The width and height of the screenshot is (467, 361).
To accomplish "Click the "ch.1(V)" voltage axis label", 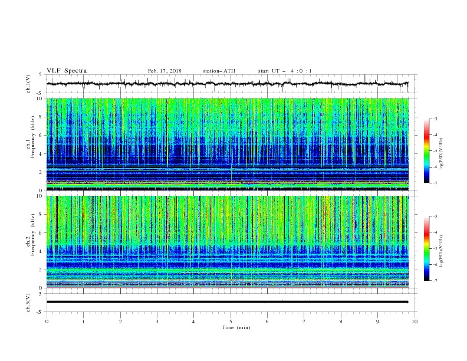I will pyautogui.click(x=28, y=84).
